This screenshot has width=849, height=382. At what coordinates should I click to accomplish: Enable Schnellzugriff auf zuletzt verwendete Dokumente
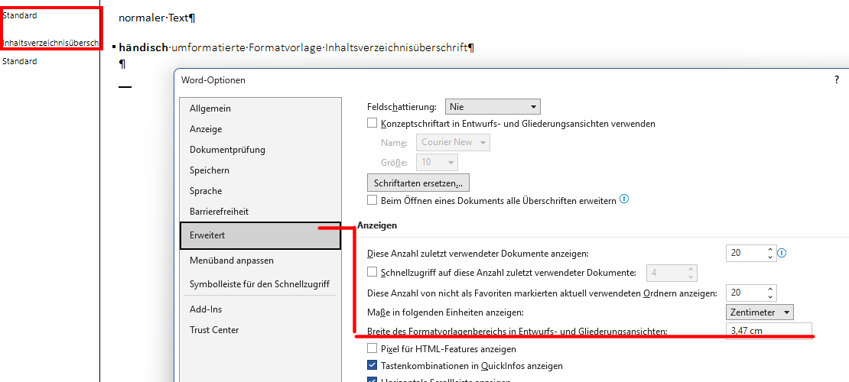point(372,272)
